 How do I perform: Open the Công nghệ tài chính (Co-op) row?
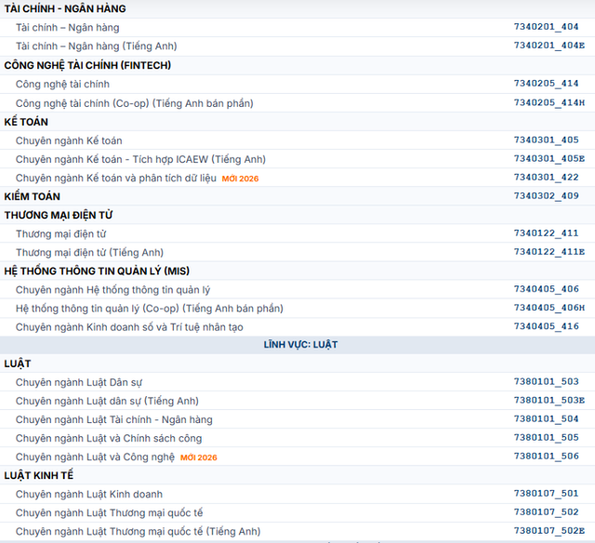pyautogui.click(x=134, y=102)
